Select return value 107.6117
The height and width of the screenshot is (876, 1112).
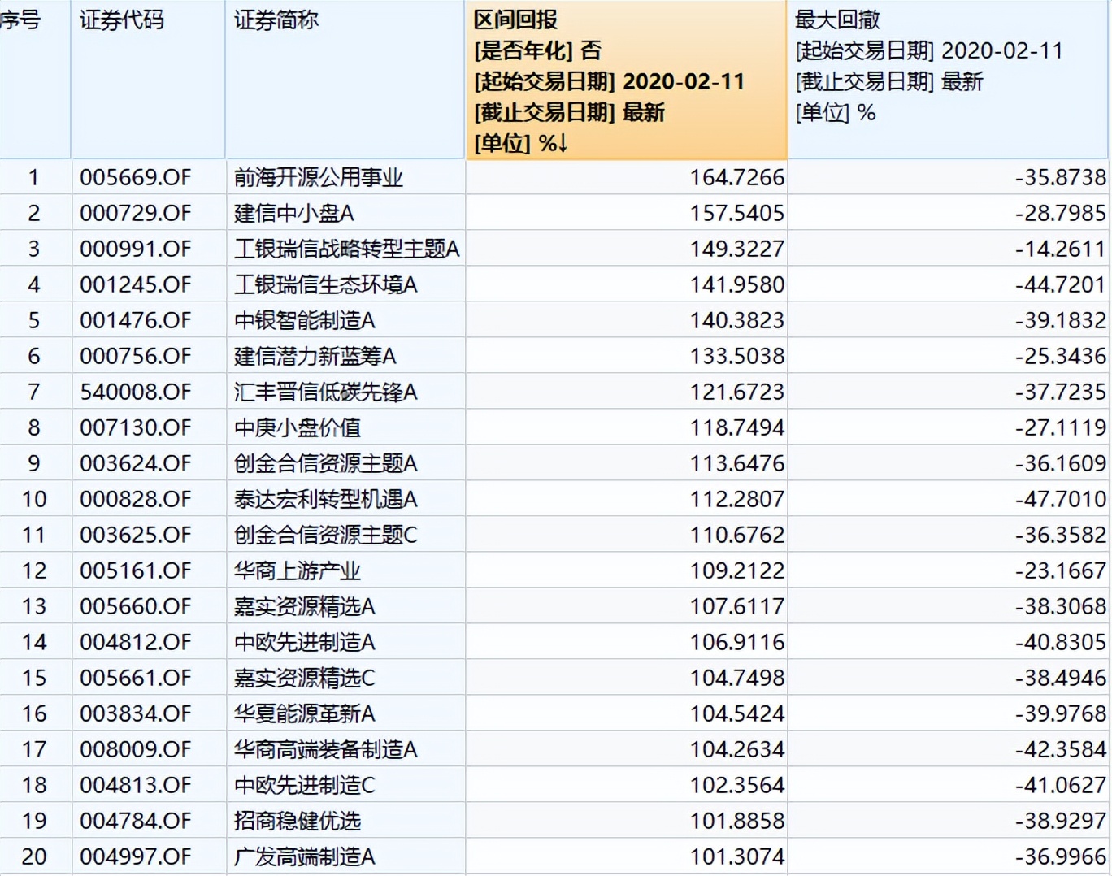(737, 606)
